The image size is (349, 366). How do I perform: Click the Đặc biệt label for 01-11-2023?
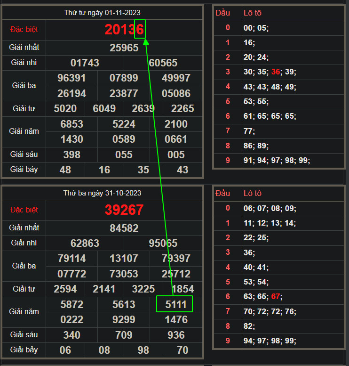click(24, 30)
